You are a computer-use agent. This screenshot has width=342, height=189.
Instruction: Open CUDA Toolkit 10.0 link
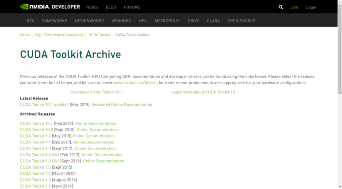click(x=36, y=130)
